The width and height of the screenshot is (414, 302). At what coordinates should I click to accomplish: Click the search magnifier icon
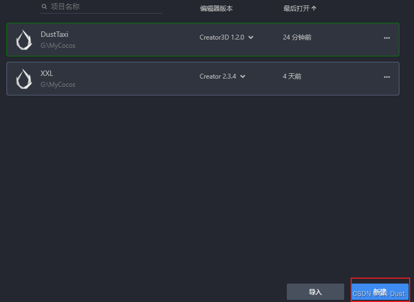click(x=44, y=7)
